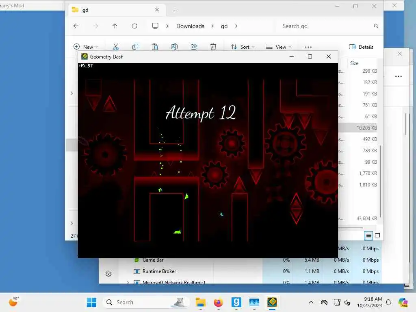Viewport: 416px width, 312px height.
Task: Click the Geometry Dash taskbar icon
Action: [272, 302]
